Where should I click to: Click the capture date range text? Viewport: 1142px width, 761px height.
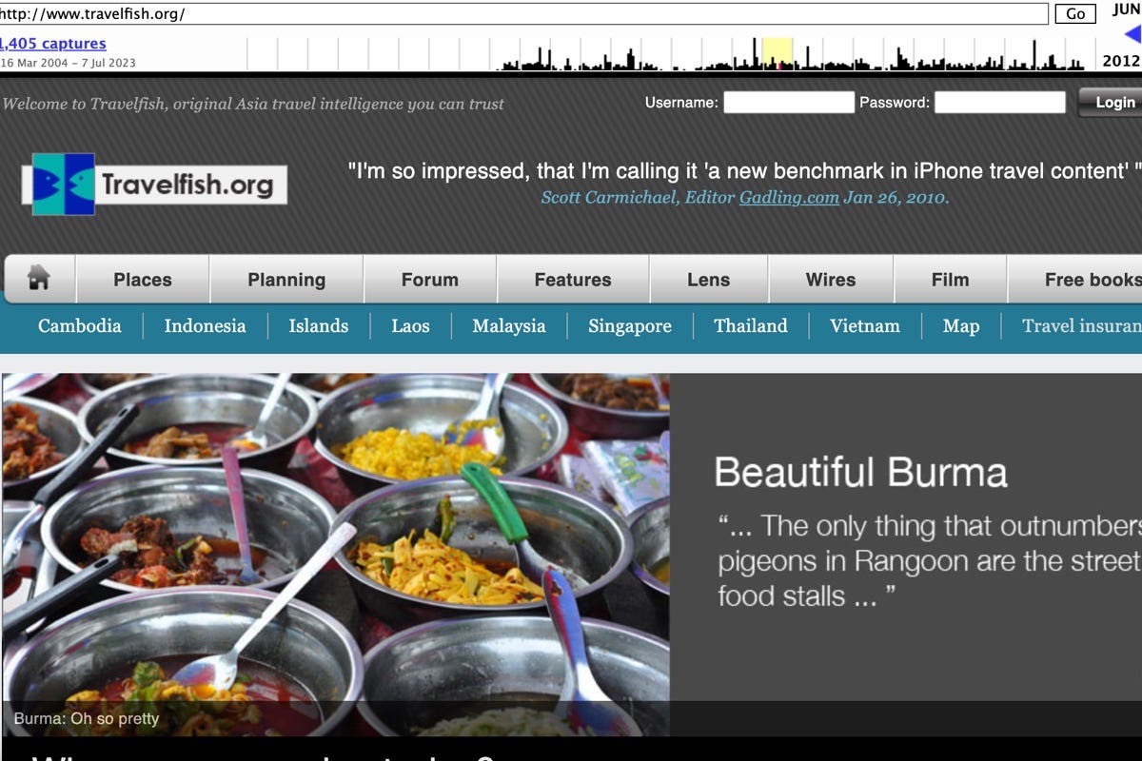[68, 64]
